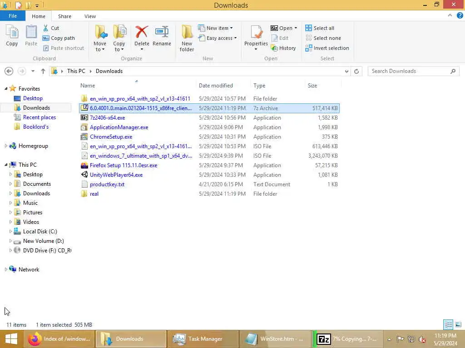Click Copy path in the Clipboard group

(x=59, y=38)
